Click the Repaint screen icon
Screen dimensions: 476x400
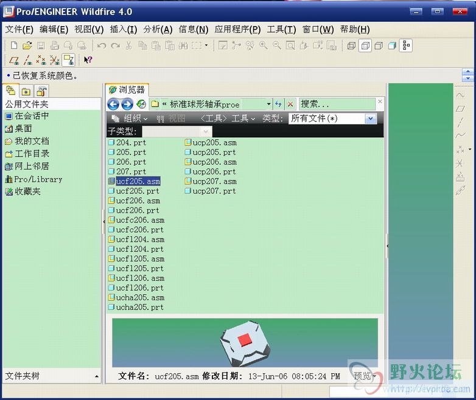pyautogui.click(x=223, y=46)
